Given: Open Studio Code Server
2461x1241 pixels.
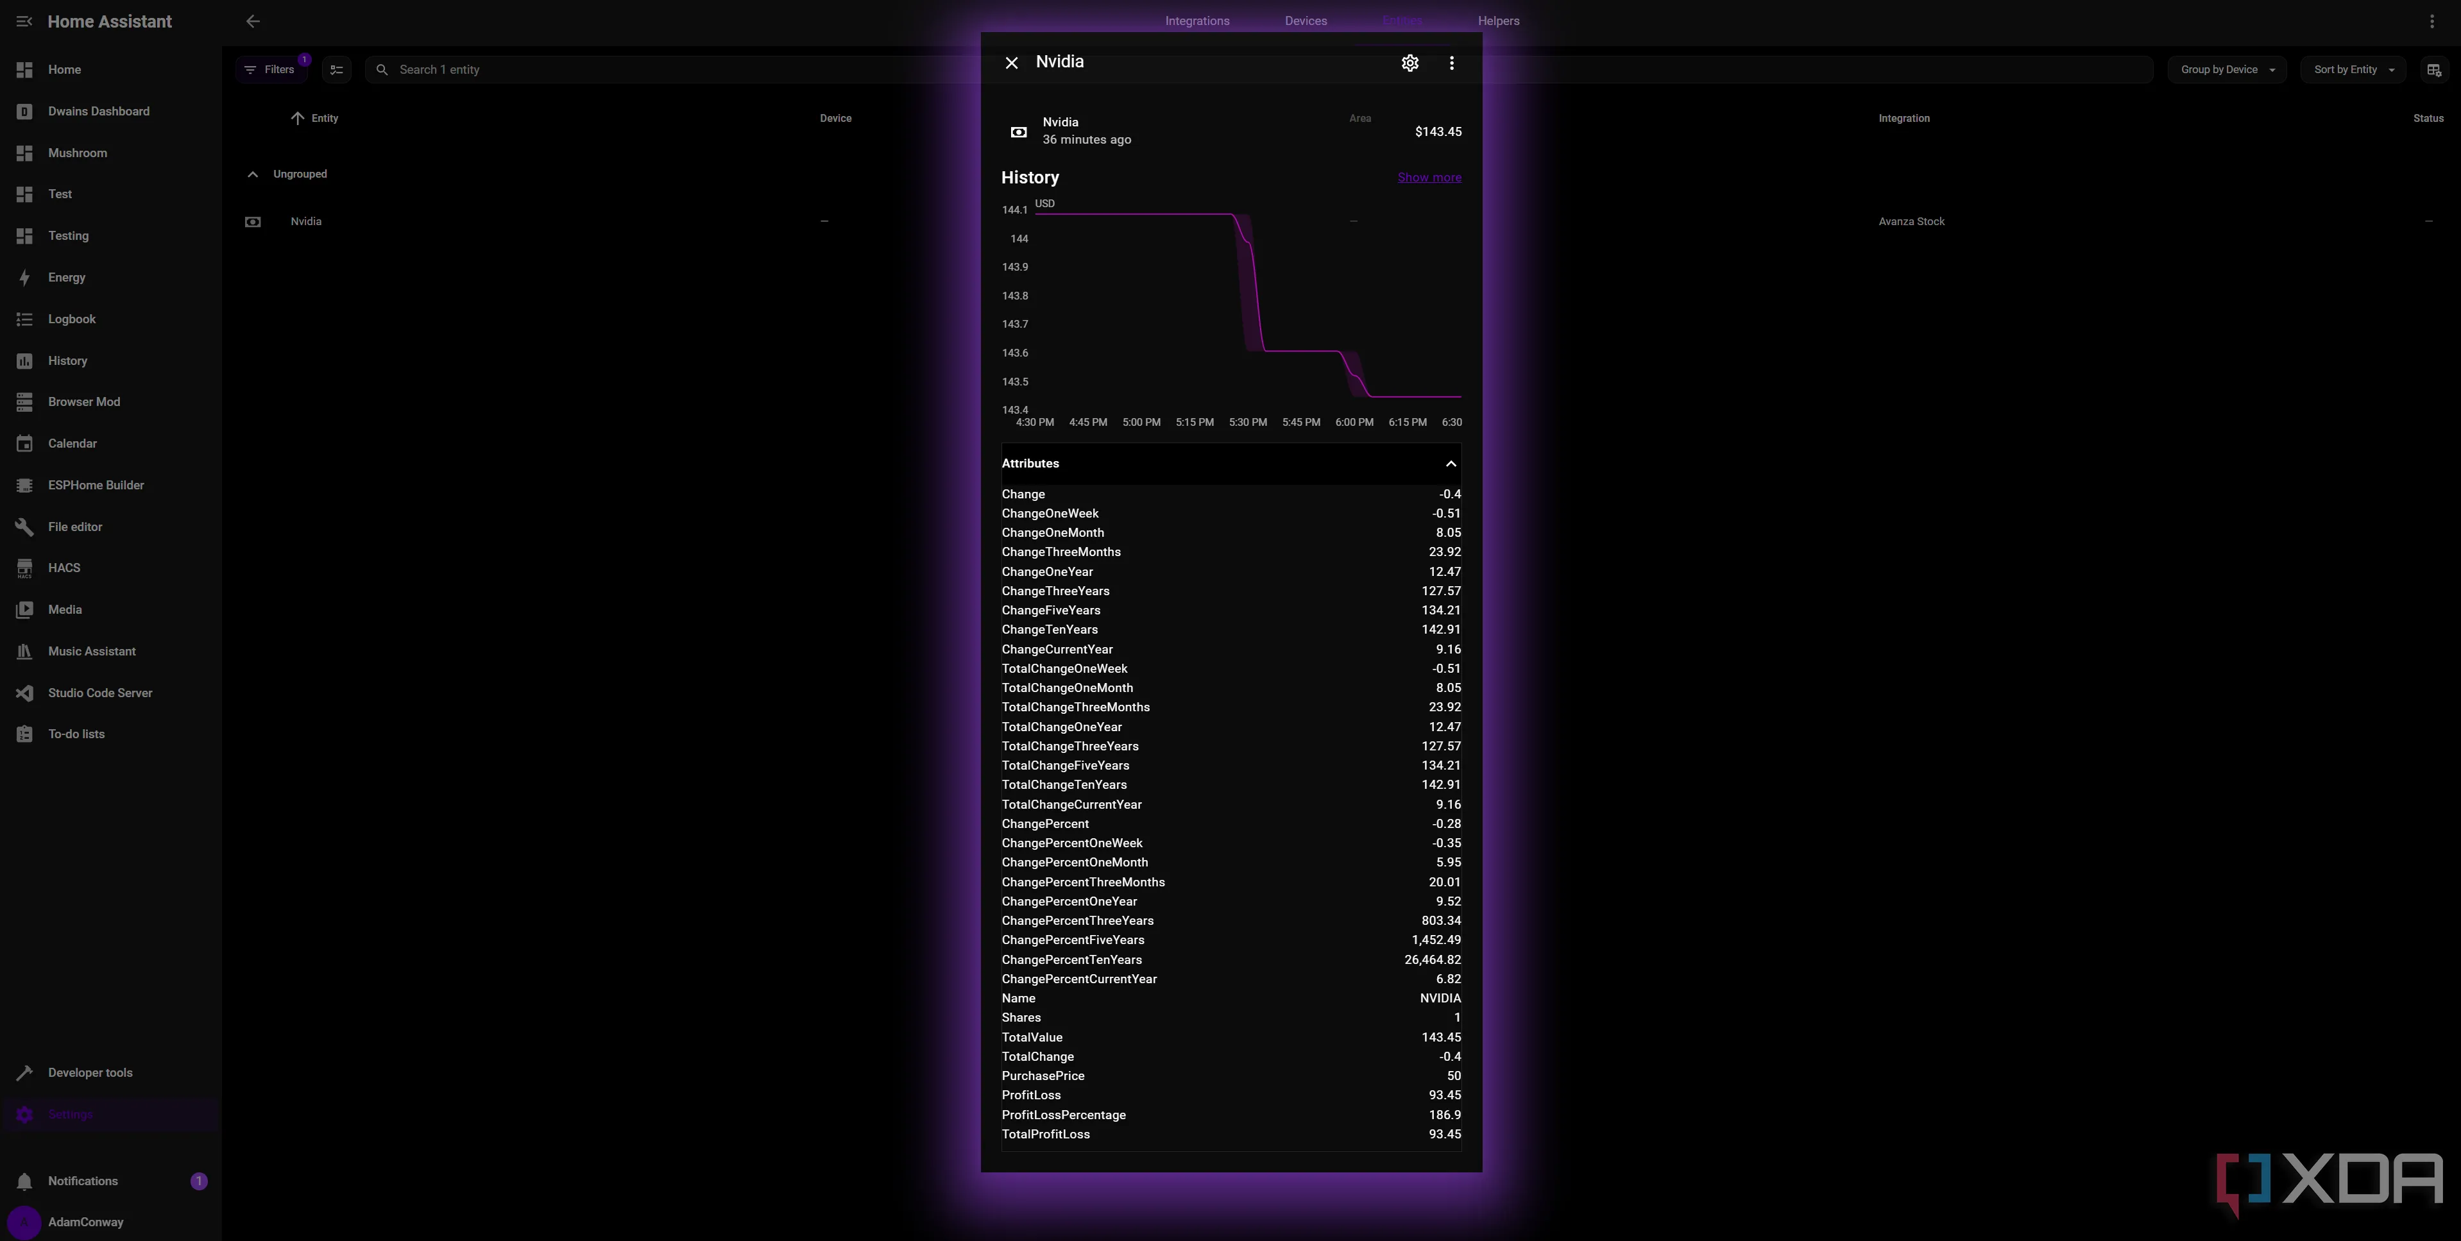Looking at the screenshot, I should click(111, 693).
